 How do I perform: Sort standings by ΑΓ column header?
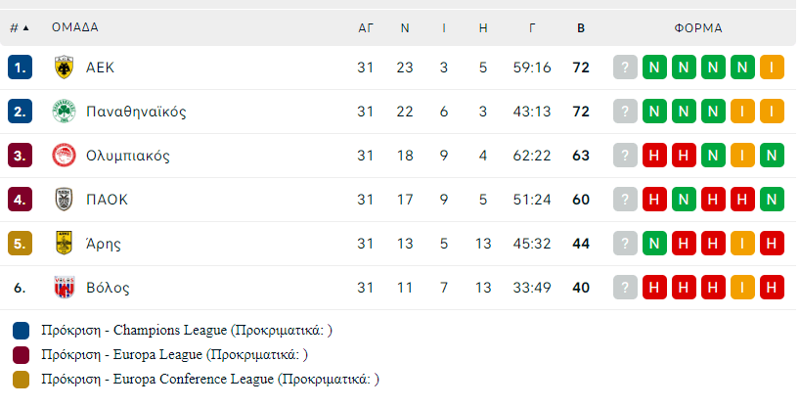366,27
